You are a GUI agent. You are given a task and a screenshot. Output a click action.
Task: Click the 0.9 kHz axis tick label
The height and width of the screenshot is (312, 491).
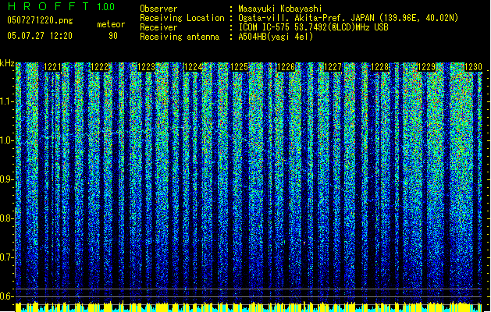click(x=6, y=179)
